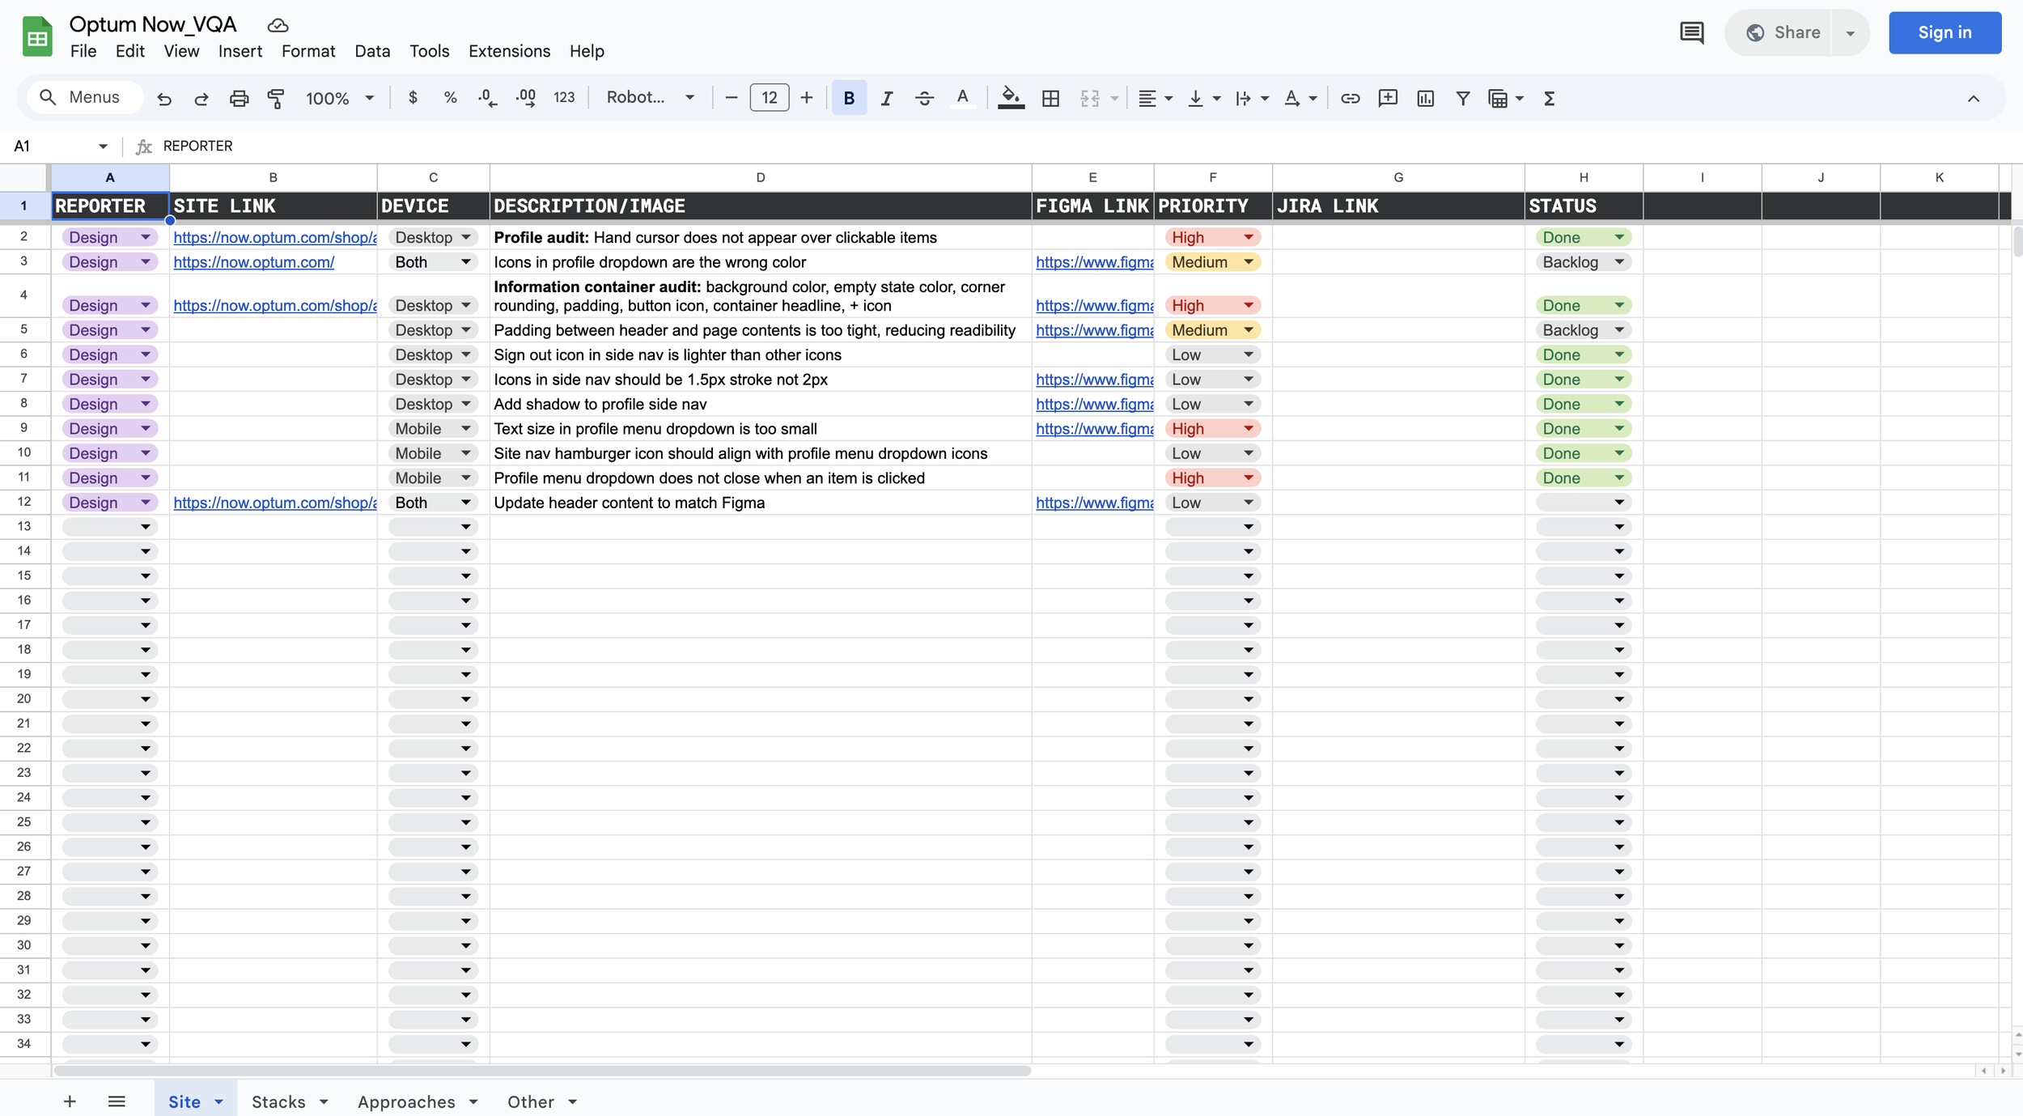Open the now.optum.com link in row 3
The image size is (2023, 1116).
(253, 262)
